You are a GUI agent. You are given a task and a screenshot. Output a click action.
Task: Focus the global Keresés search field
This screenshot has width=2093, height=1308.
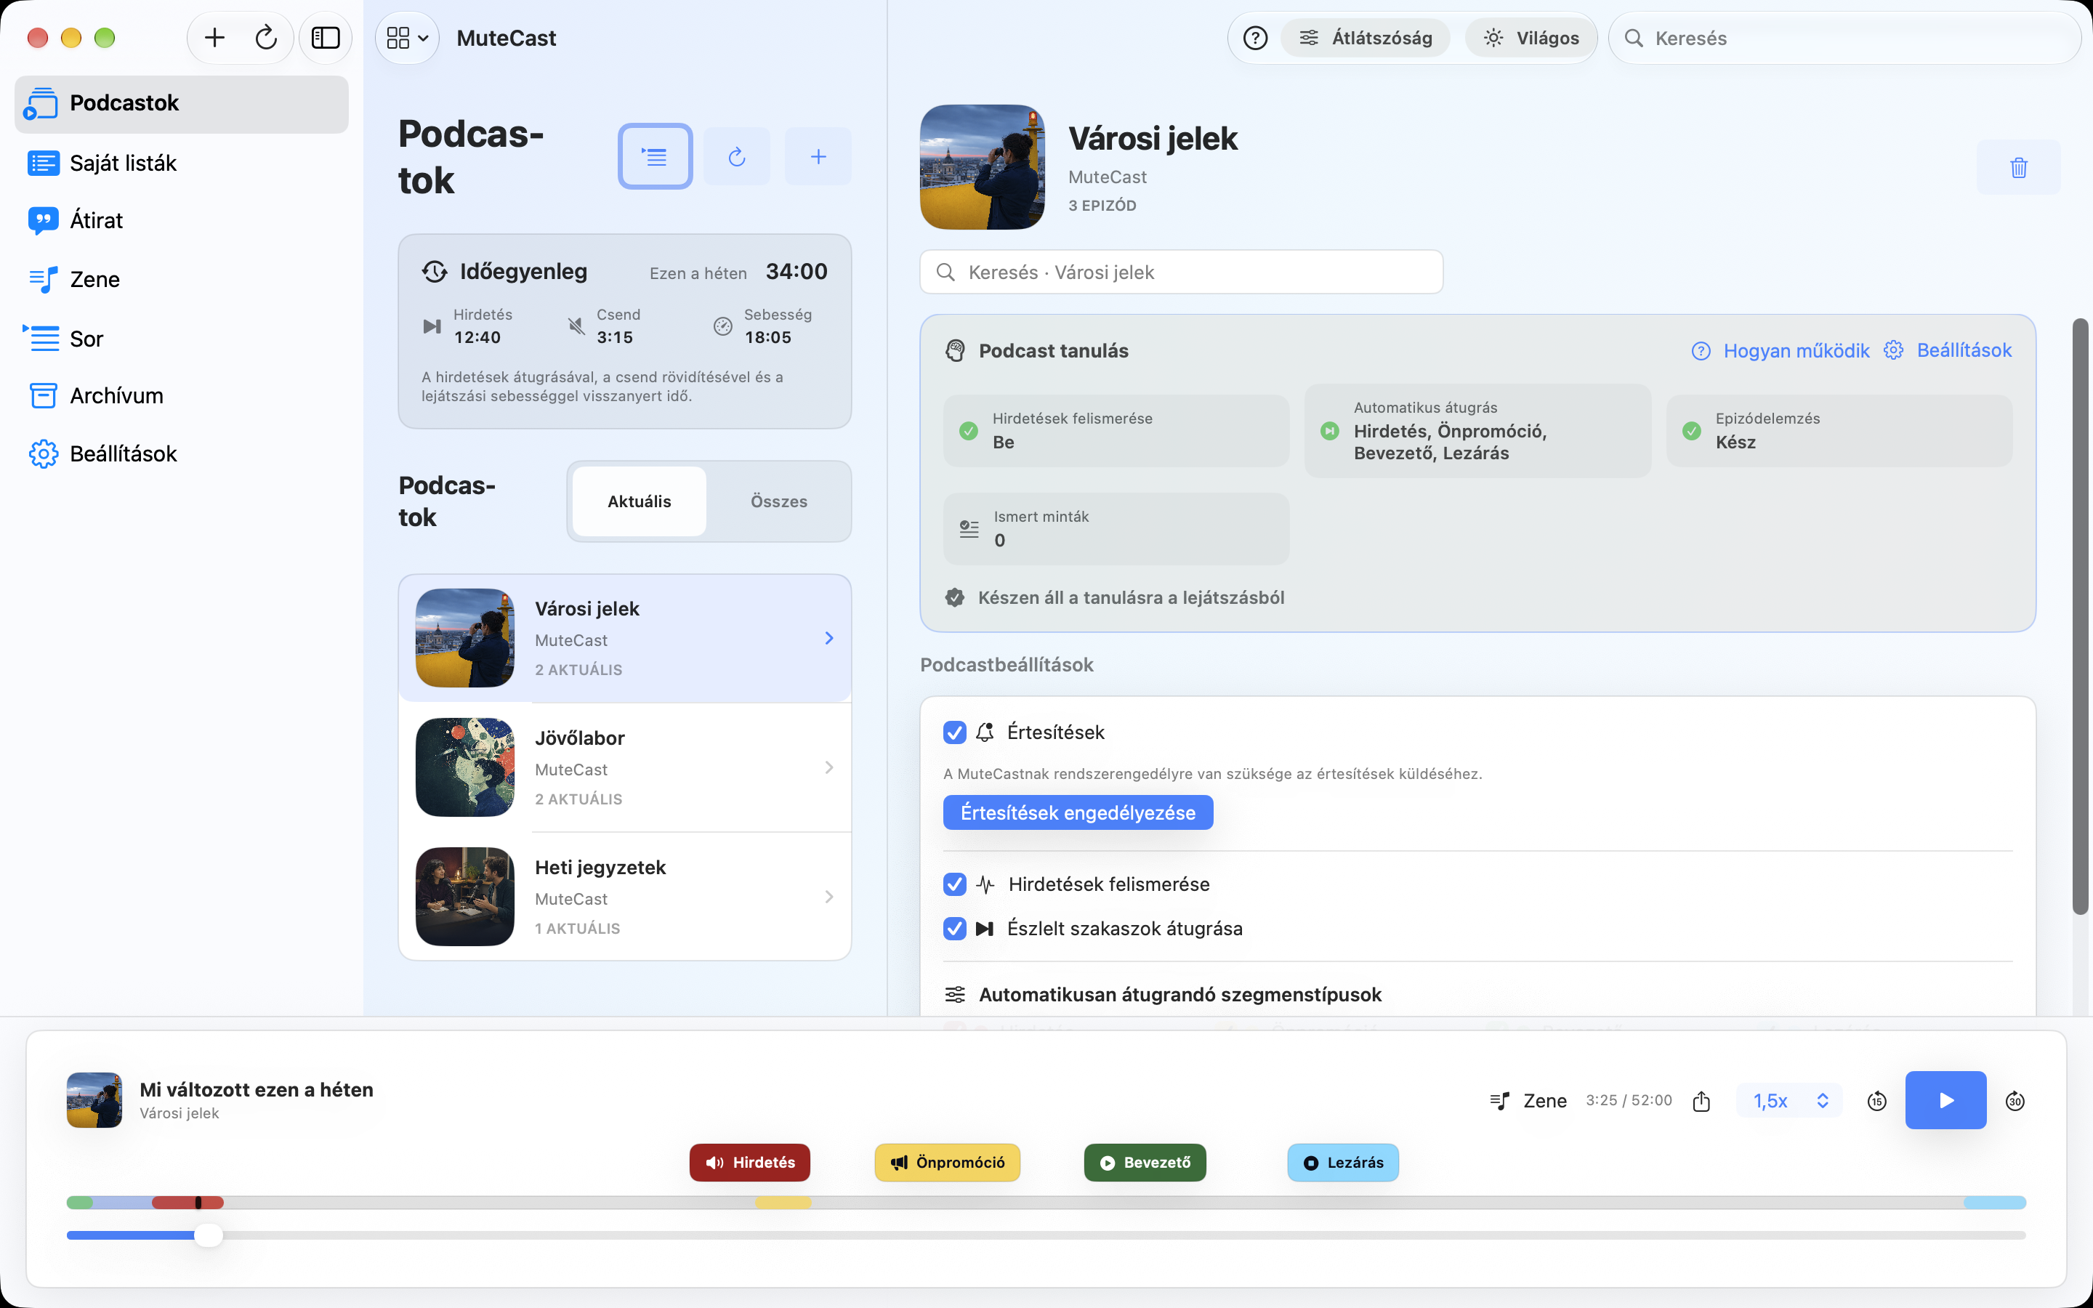coord(1843,38)
